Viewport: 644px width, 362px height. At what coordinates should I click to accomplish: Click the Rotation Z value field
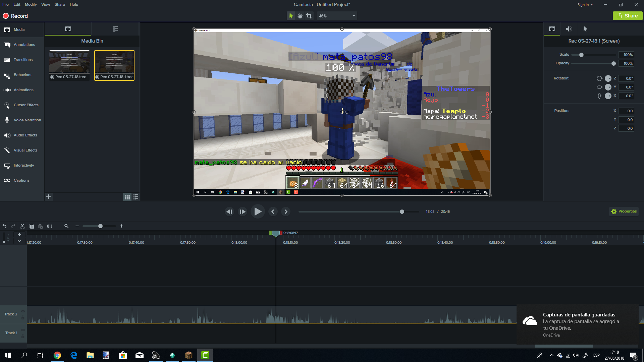tap(626, 78)
